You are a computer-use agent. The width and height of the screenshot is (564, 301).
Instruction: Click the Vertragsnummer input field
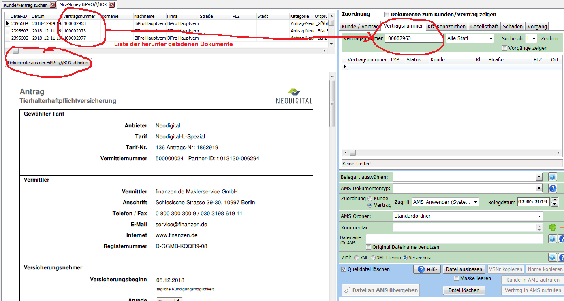[414, 38]
